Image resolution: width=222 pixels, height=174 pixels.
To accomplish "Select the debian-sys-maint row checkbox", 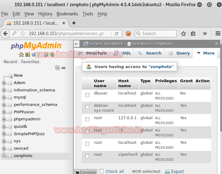I will (x=87, y=107).
